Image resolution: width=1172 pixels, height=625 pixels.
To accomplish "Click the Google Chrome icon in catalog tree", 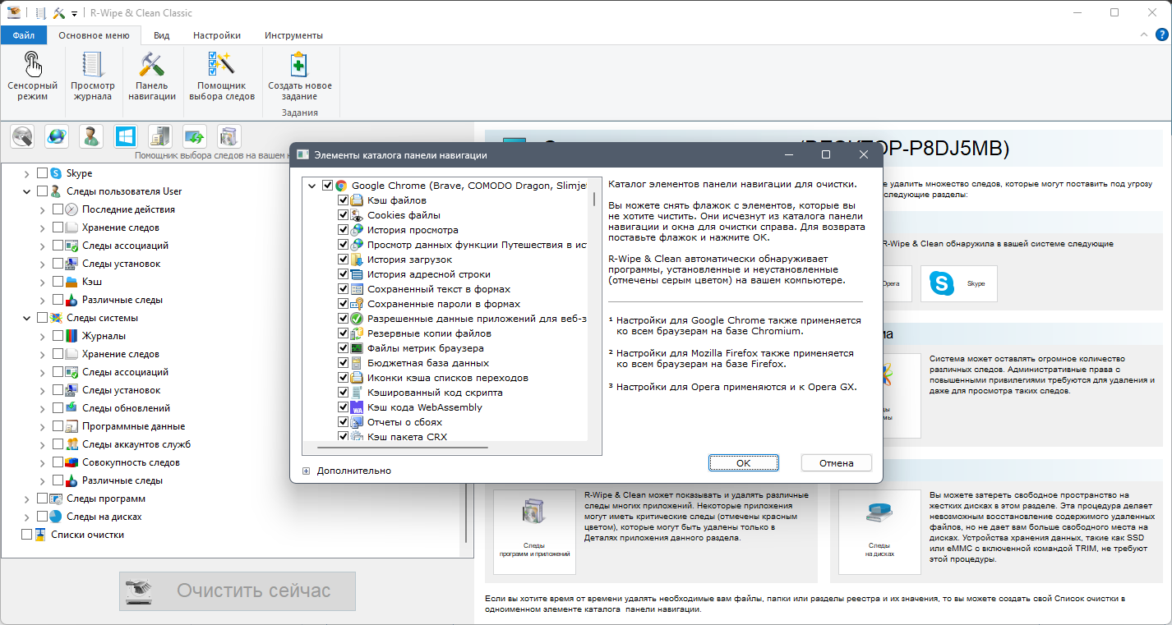I will (x=341, y=186).
